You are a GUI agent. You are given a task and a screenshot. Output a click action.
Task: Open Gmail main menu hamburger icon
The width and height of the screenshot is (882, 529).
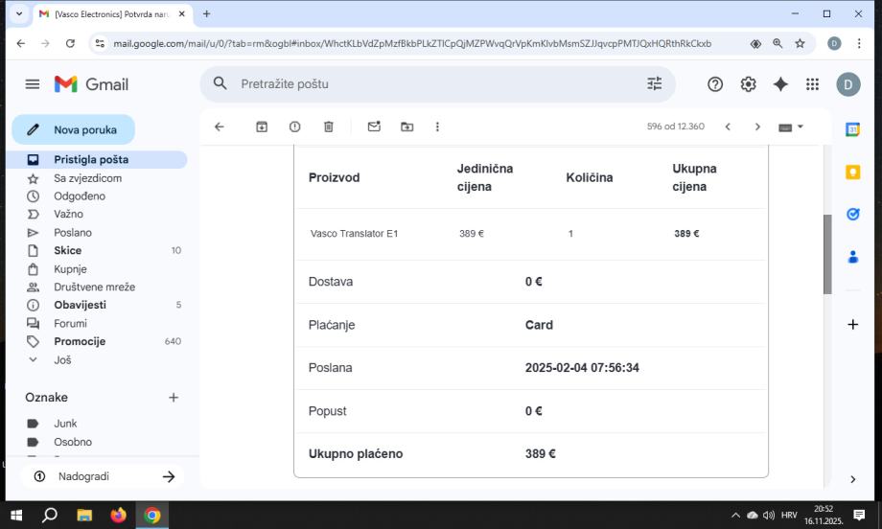[33, 84]
